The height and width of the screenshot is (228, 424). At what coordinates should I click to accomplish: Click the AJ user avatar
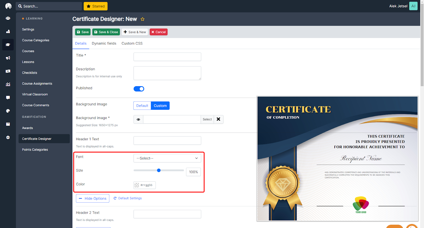(413, 6)
